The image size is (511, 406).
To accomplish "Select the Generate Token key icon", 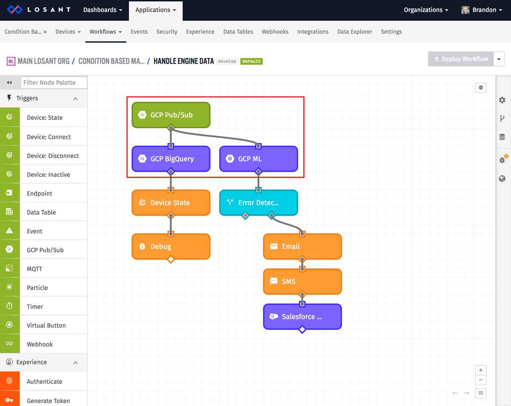I will coord(10,400).
